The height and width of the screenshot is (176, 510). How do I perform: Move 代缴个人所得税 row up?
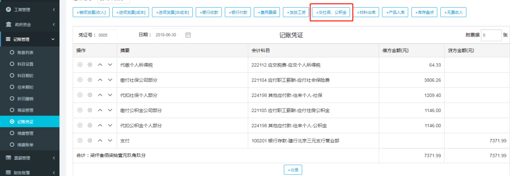(100, 65)
